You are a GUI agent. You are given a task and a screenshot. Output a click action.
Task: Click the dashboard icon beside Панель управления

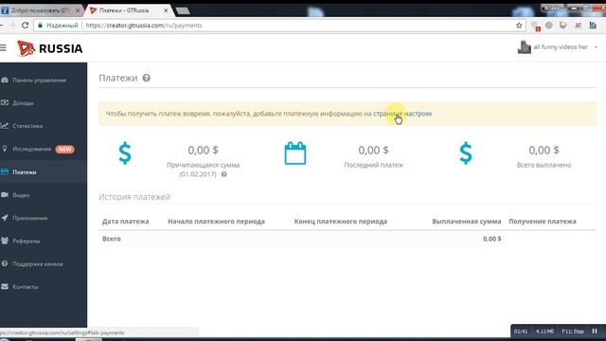pyautogui.click(x=5, y=80)
